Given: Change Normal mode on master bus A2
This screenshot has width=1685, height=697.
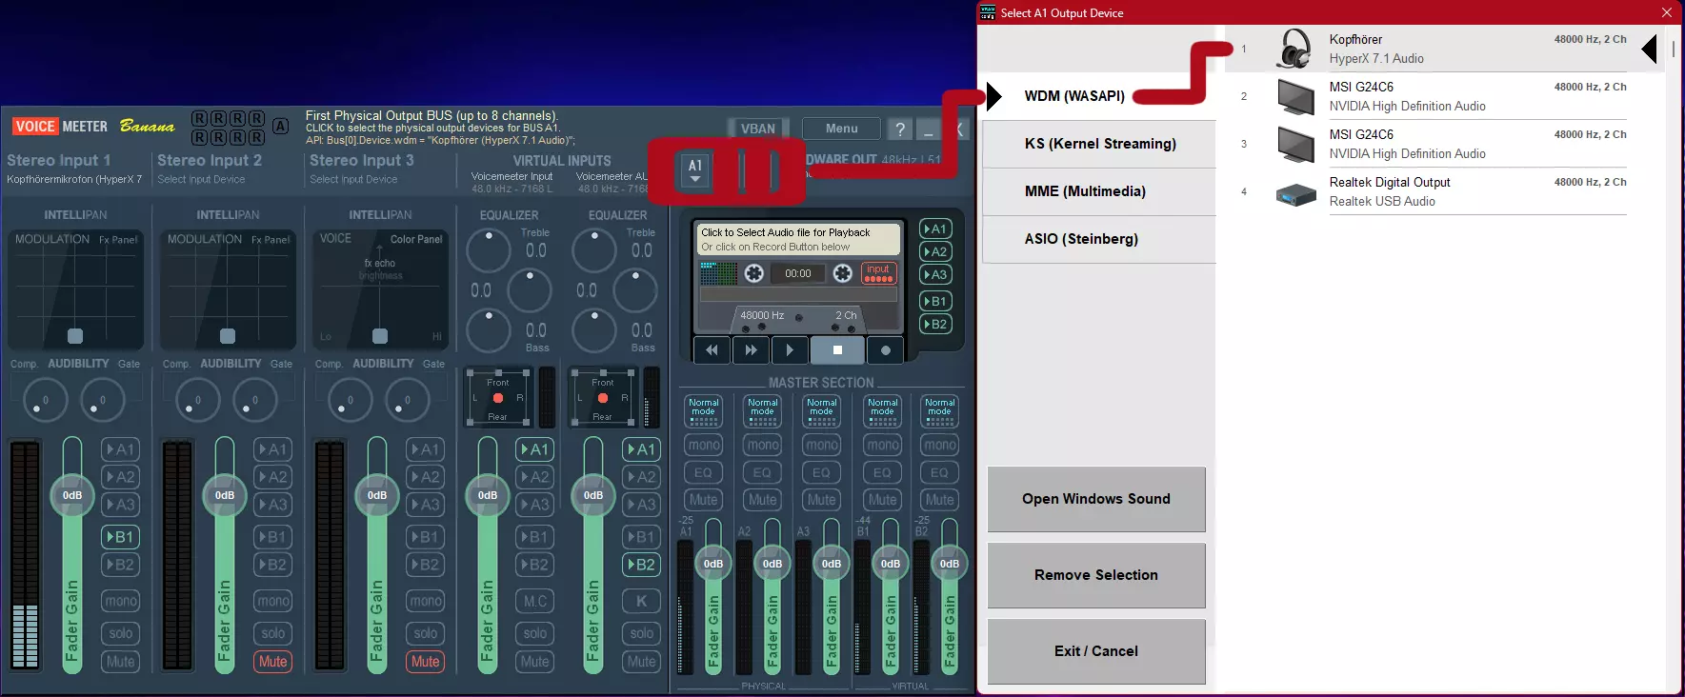Looking at the screenshot, I should pos(763,411).
